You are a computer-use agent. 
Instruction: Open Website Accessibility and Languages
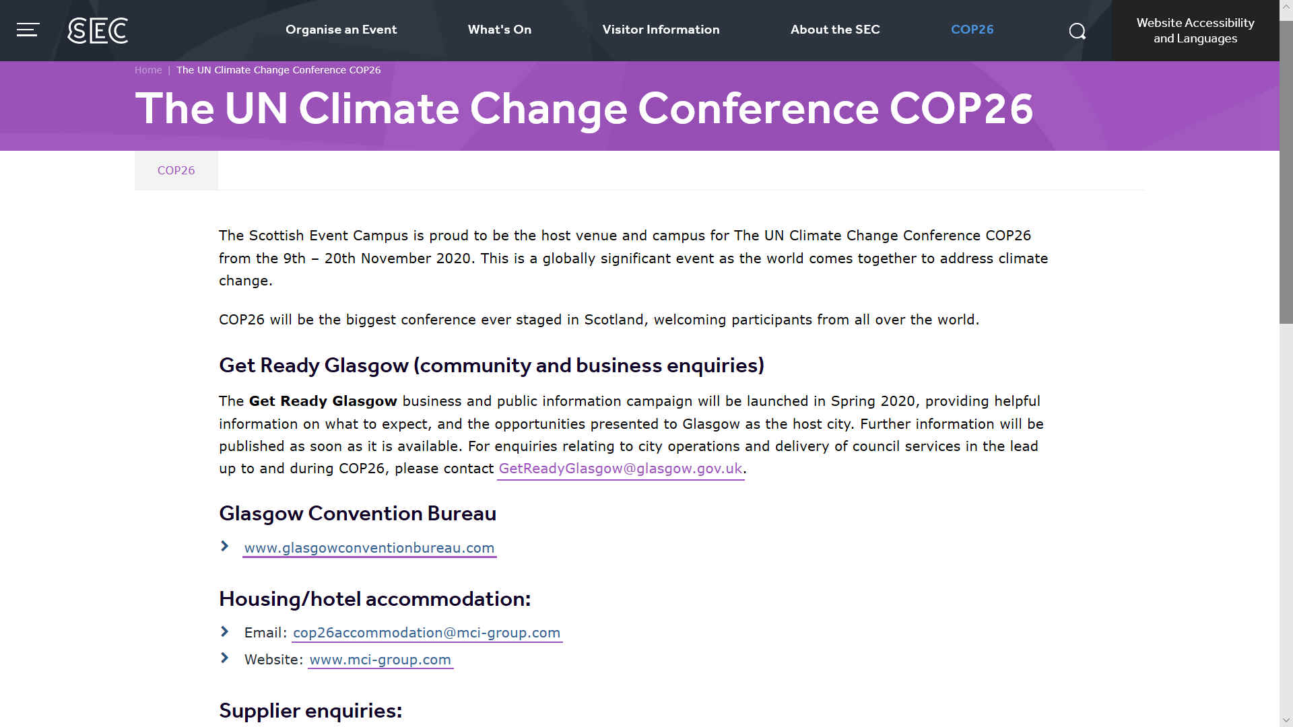coord(1195,30)
